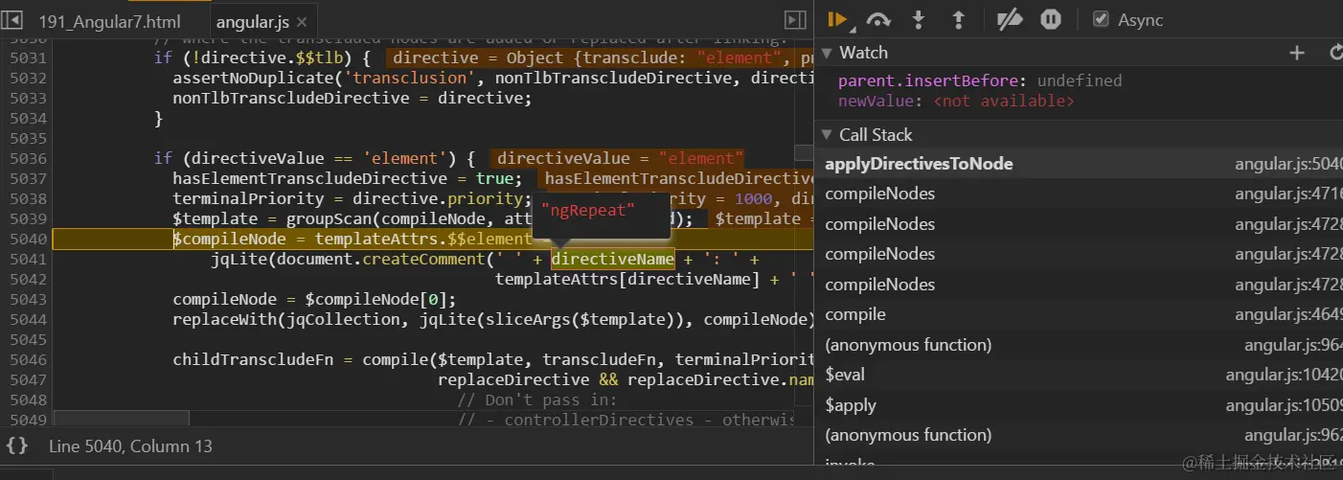
Task: Open the angular.js:5040 source link
Action: pyautogui.click(x=1288, y=164)
